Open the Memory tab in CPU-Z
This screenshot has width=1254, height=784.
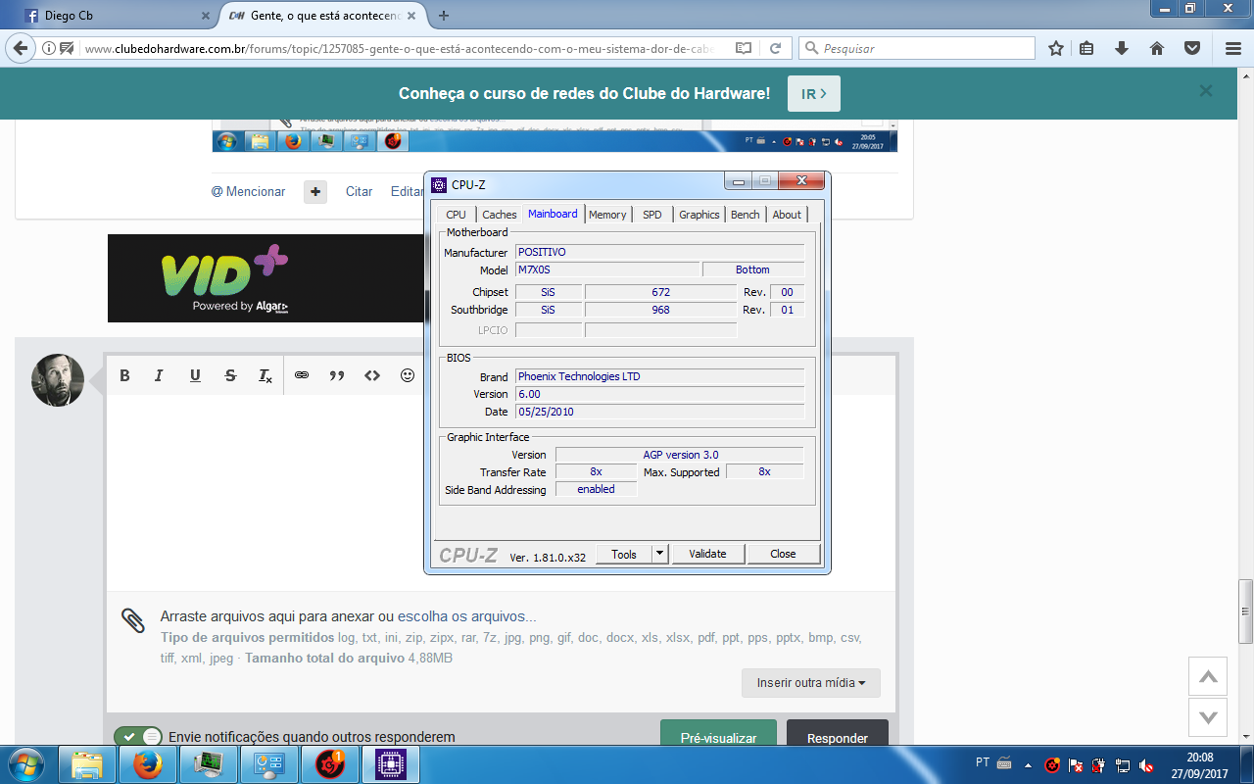click(607, 215)
